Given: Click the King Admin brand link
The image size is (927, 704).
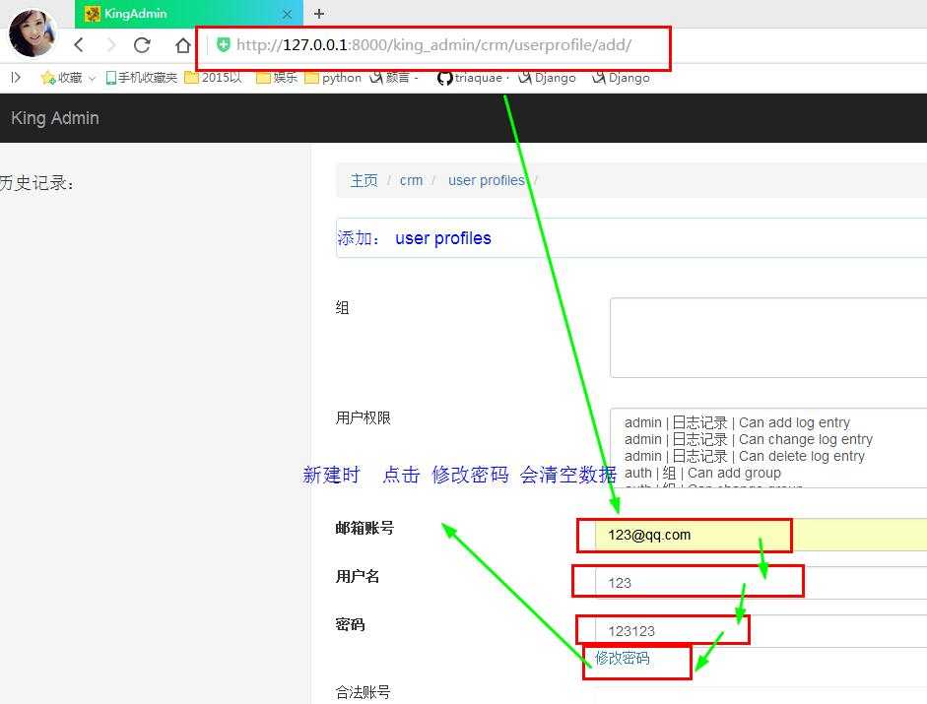Looking at the screenshot, I should point(55,118).
